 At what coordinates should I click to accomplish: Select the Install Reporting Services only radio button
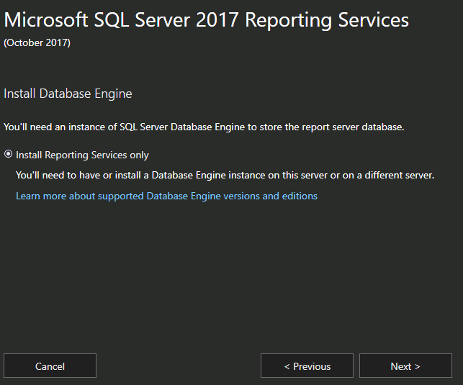[x=8, y=154]
